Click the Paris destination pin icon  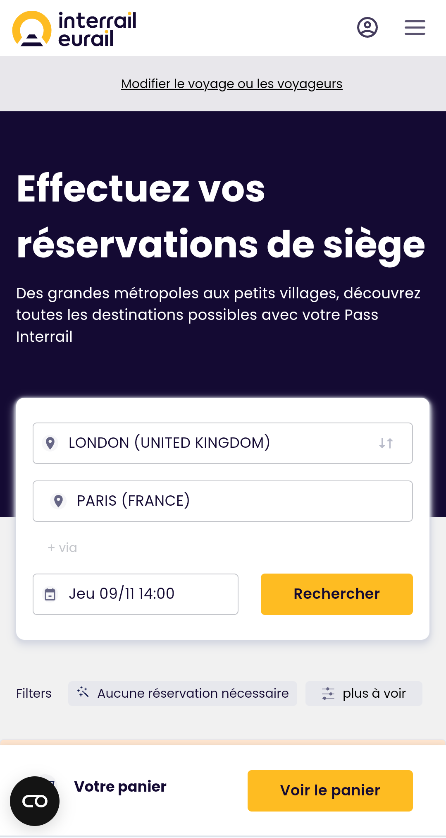(59, 501)
